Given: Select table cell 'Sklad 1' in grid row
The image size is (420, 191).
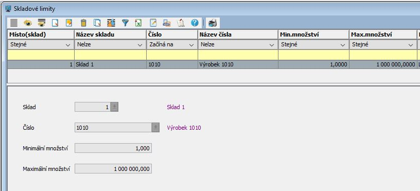Looking at the screenshot, I should click(110, 64).
